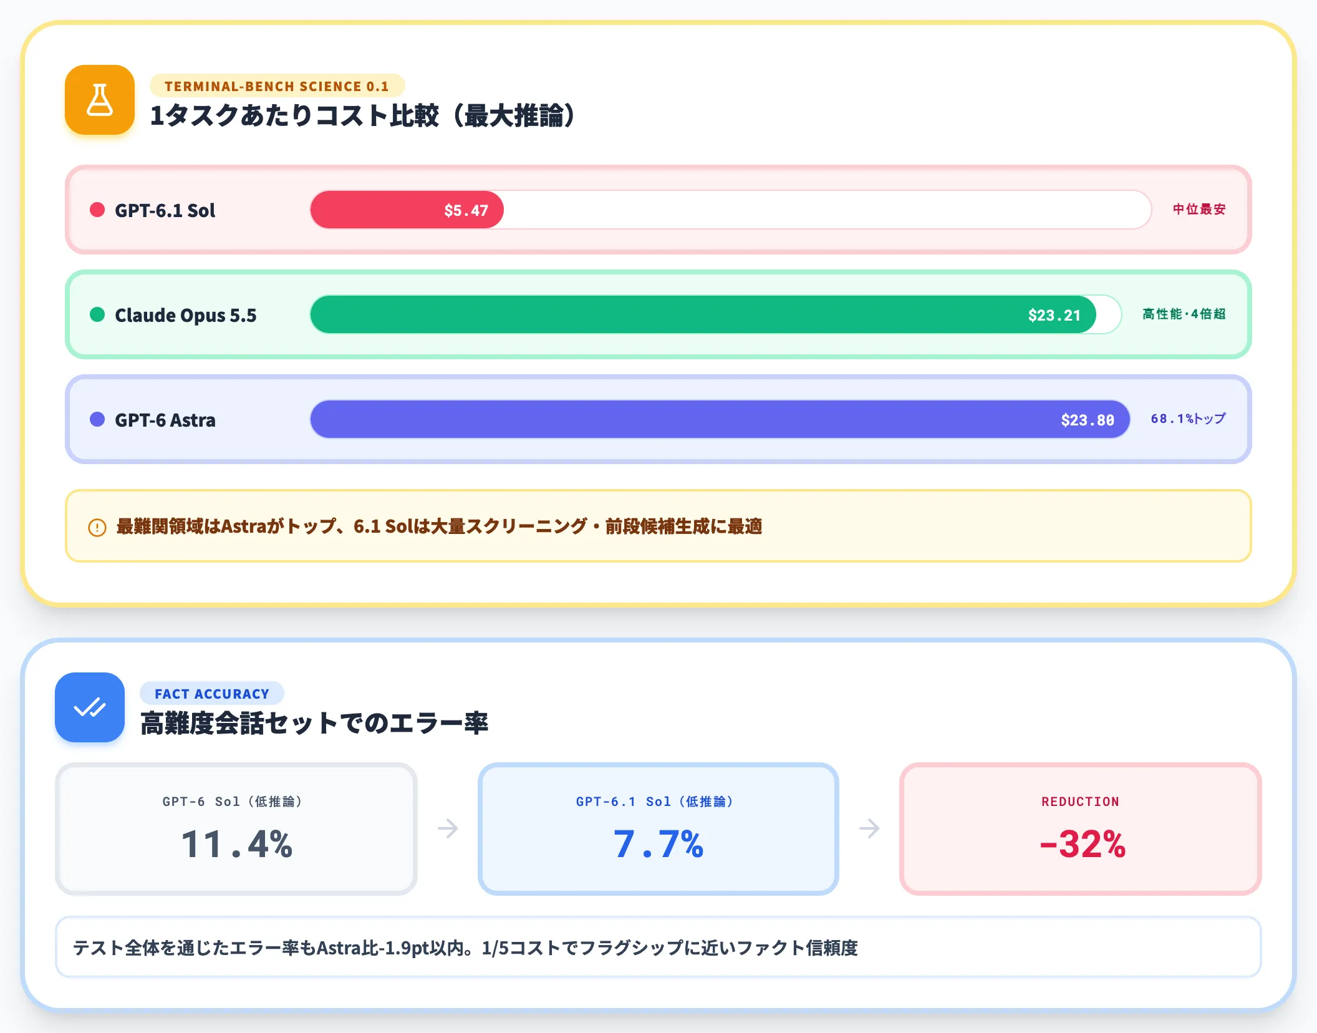The height and width of the screenshot is (1033, 1317).
Task: Click the REDUCTION card label
Action: click(1080, 802)
